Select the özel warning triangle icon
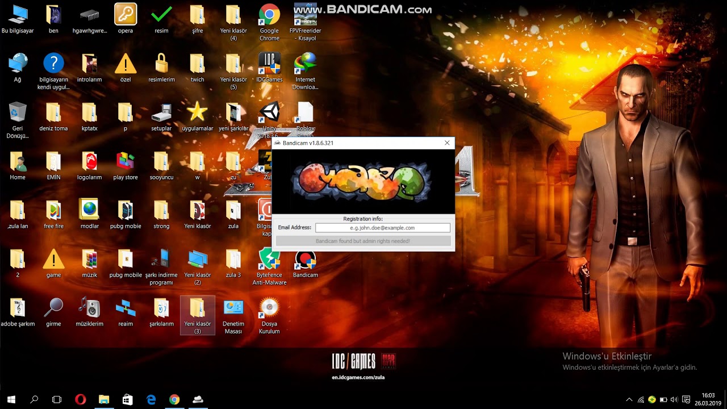 pyautogui.click(x=126, y=64)
